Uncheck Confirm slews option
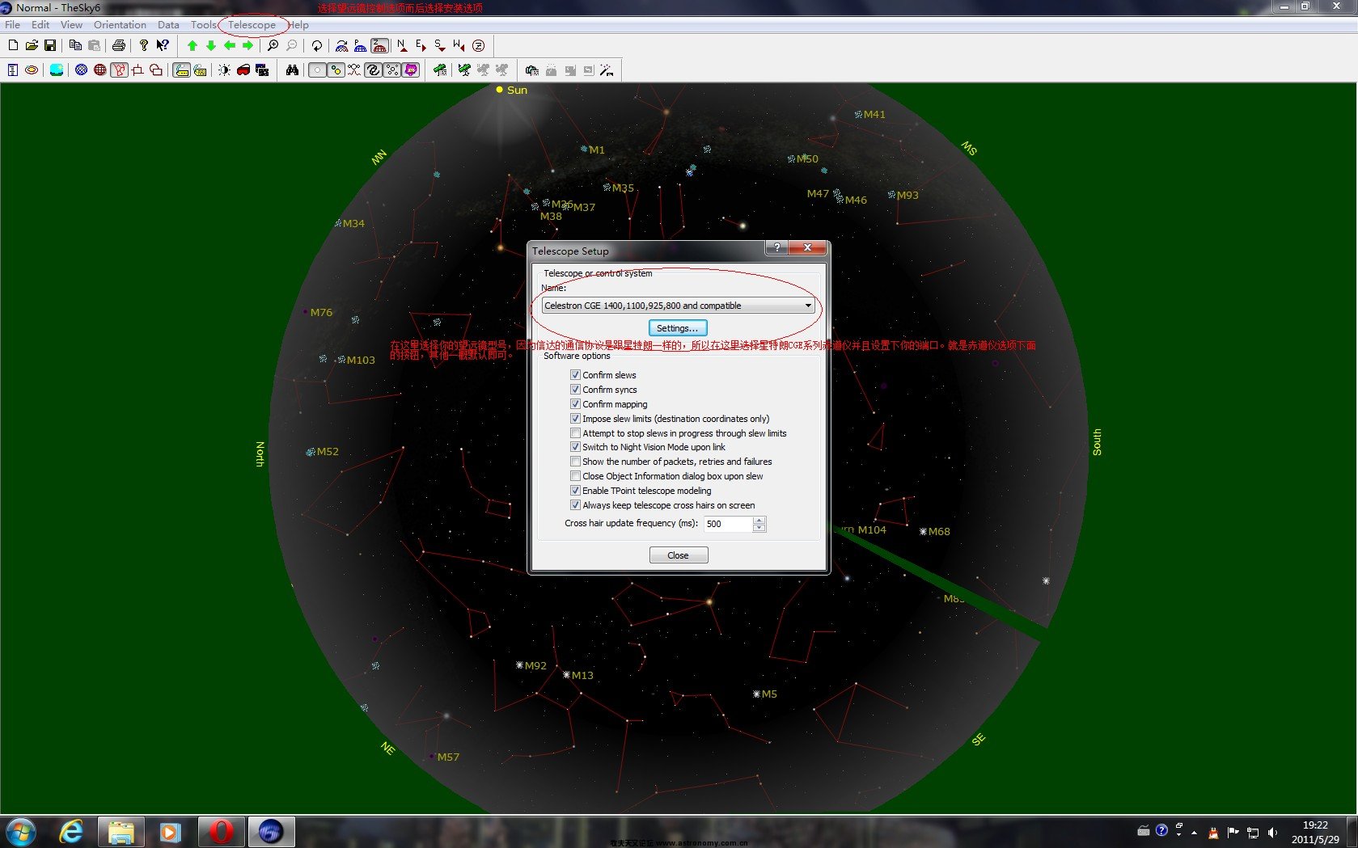The image size is (1358, 848). (x=575, y=375)
